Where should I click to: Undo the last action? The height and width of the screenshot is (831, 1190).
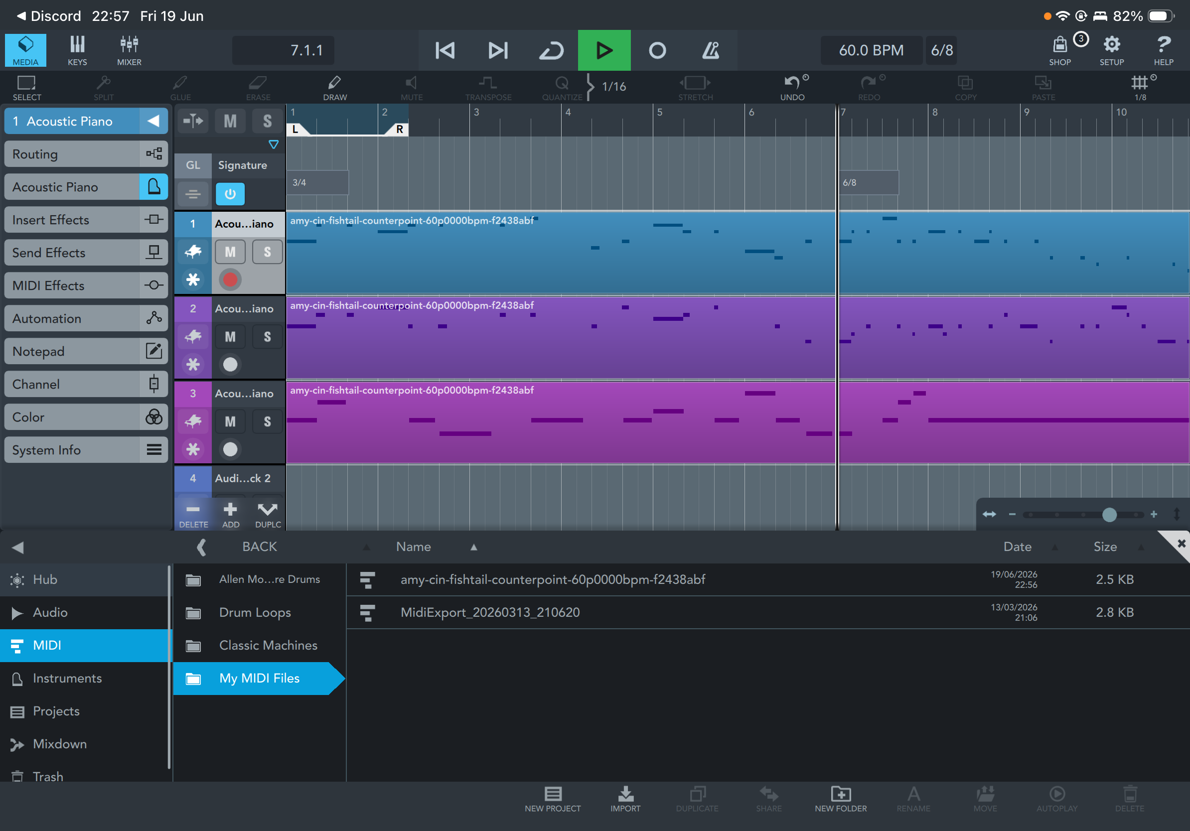pos(792,88)
